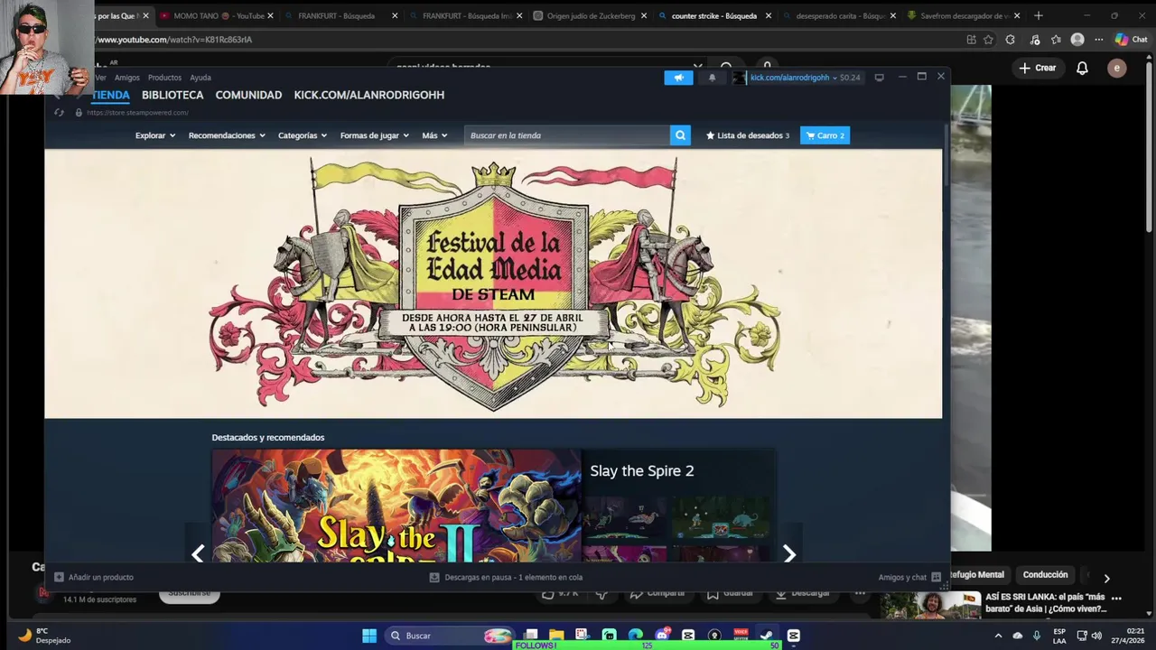Click Buscar en la tienda search field
Screen dimensions: 1156x650
567,135
